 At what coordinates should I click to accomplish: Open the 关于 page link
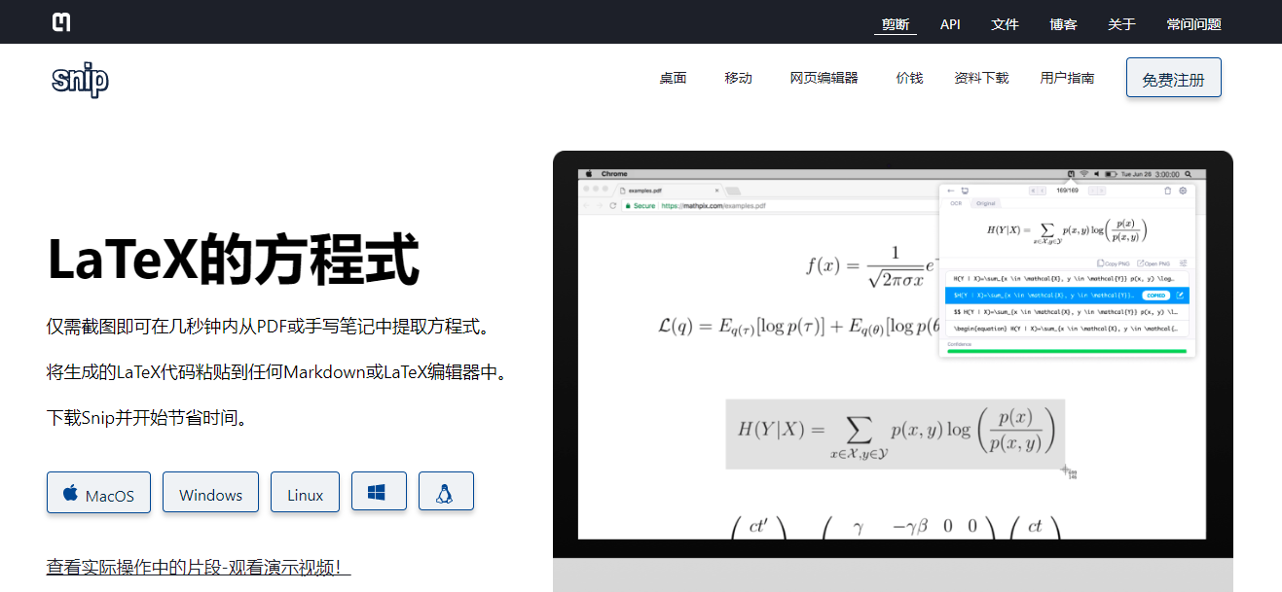pos(1121,24)
